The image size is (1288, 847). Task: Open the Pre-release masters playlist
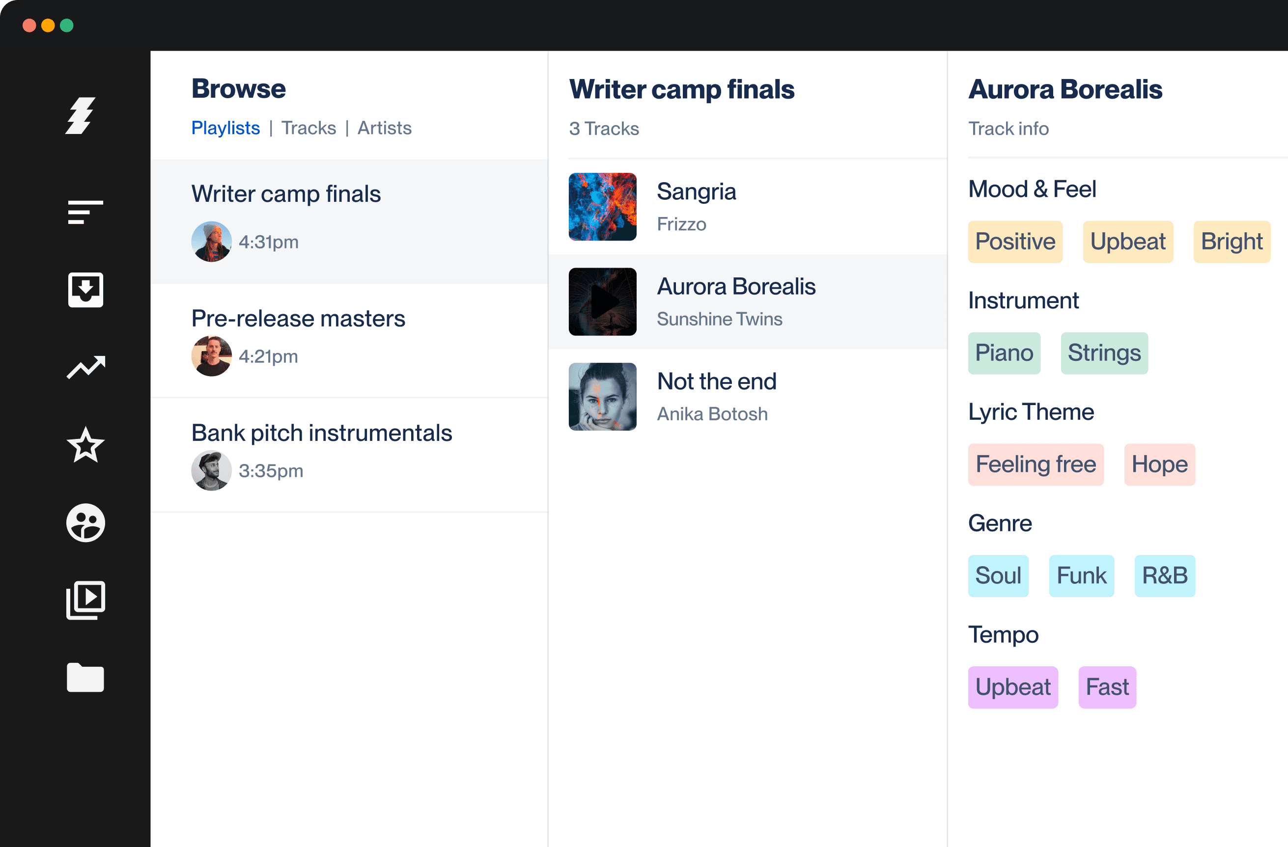(x=298, y=319)
